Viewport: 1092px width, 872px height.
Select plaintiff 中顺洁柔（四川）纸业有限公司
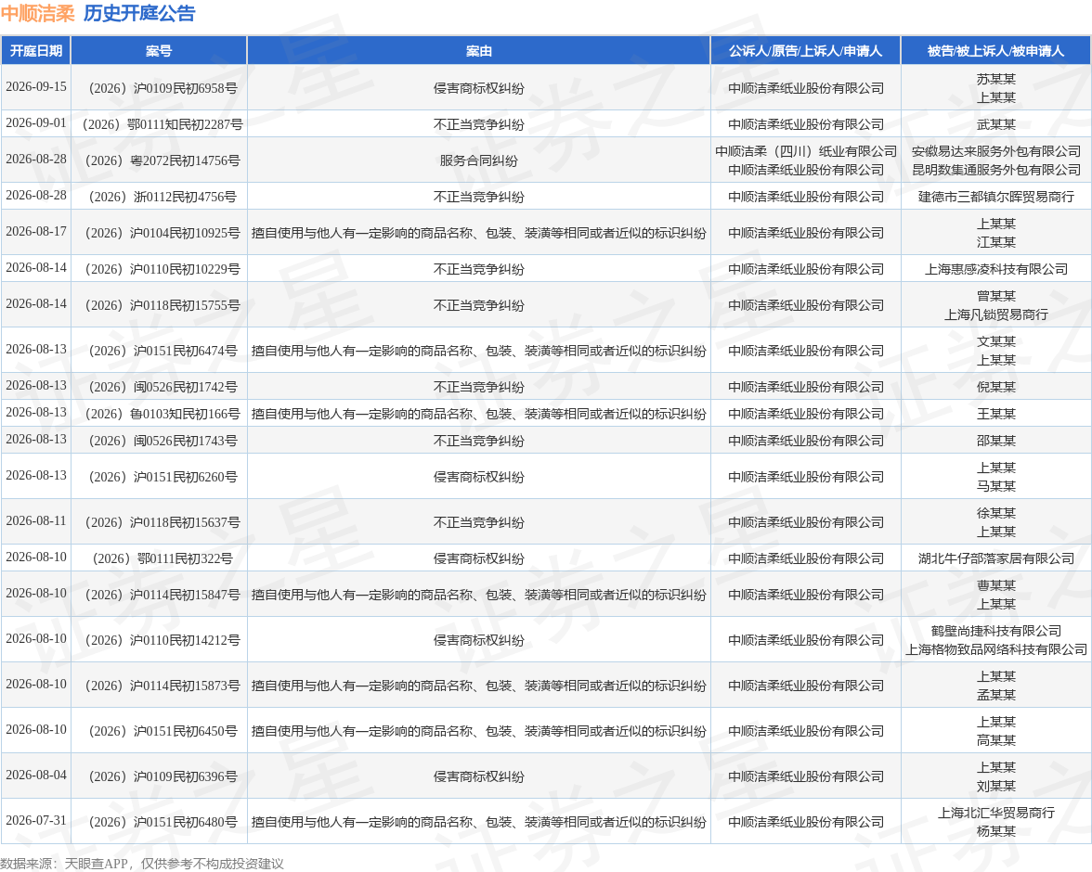(806, 151)
